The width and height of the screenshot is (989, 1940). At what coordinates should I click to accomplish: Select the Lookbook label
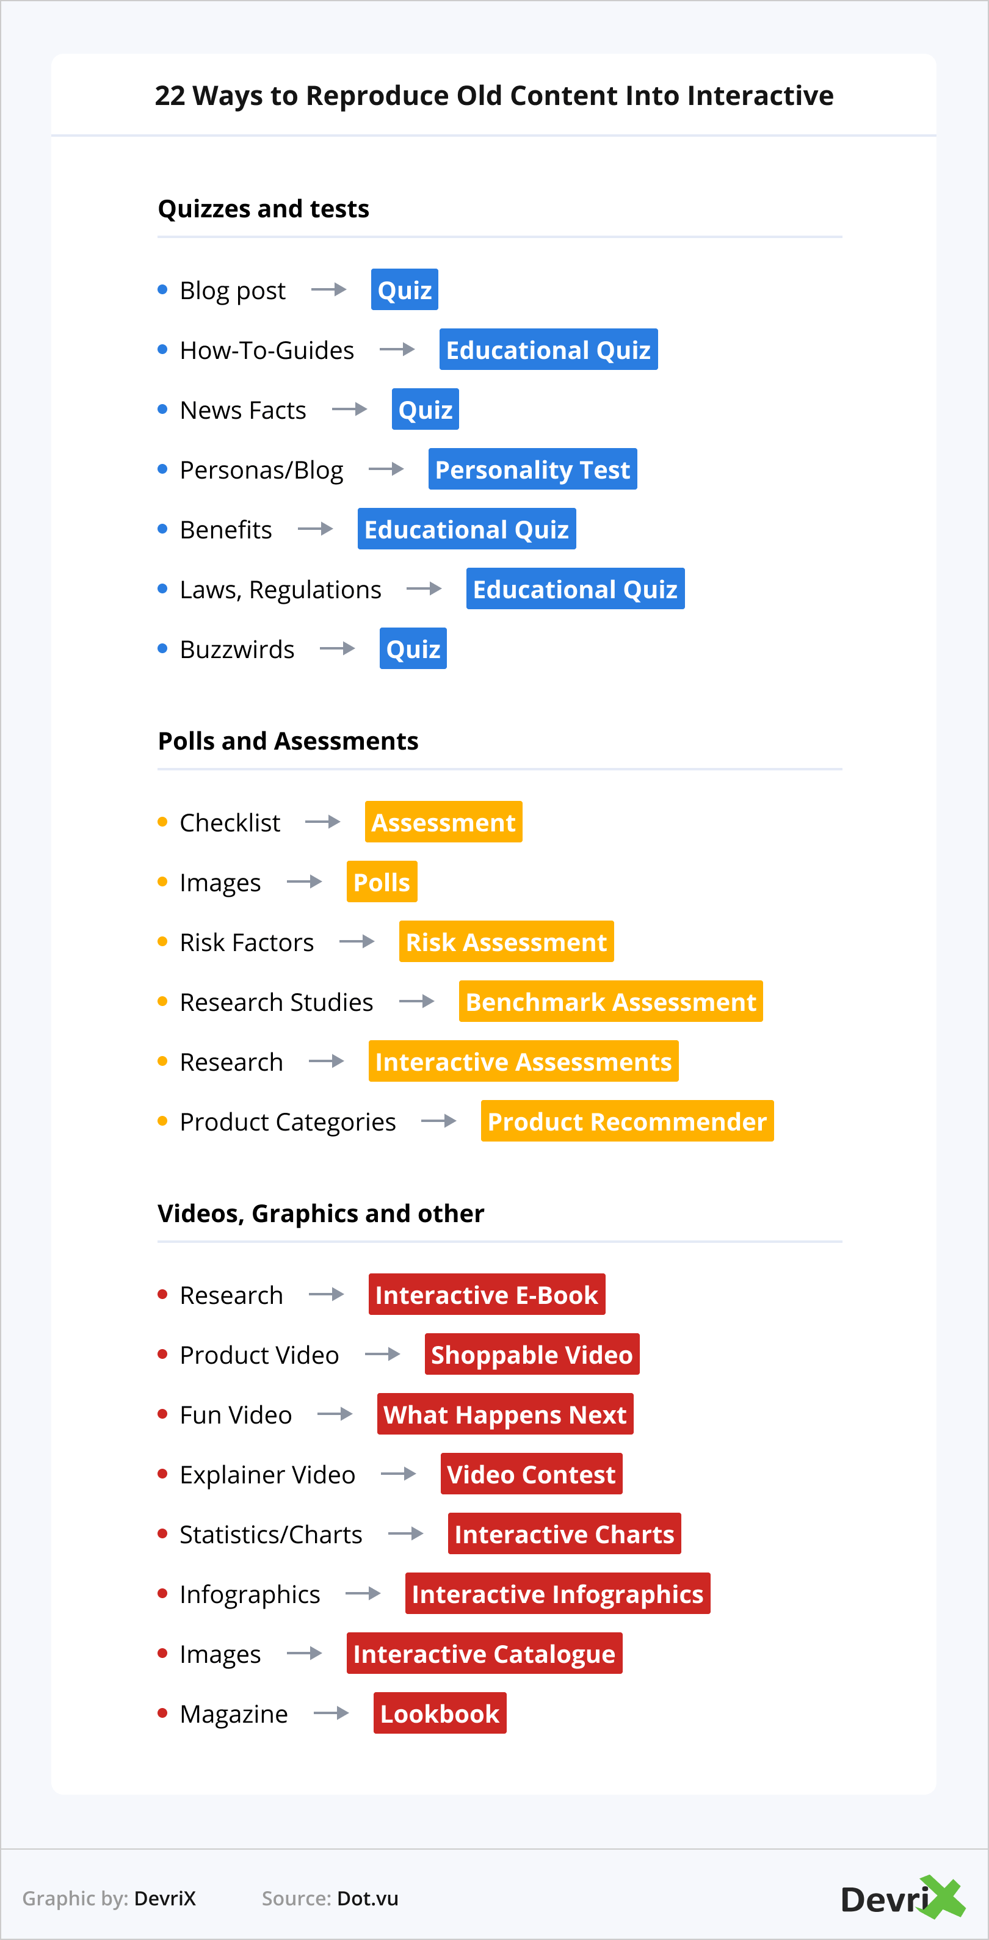coord(440,1714)
